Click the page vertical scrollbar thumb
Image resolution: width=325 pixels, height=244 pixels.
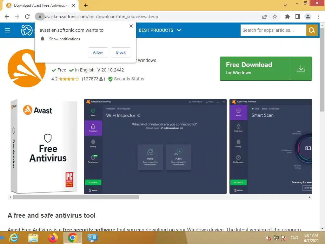click(x=322, y=70)
